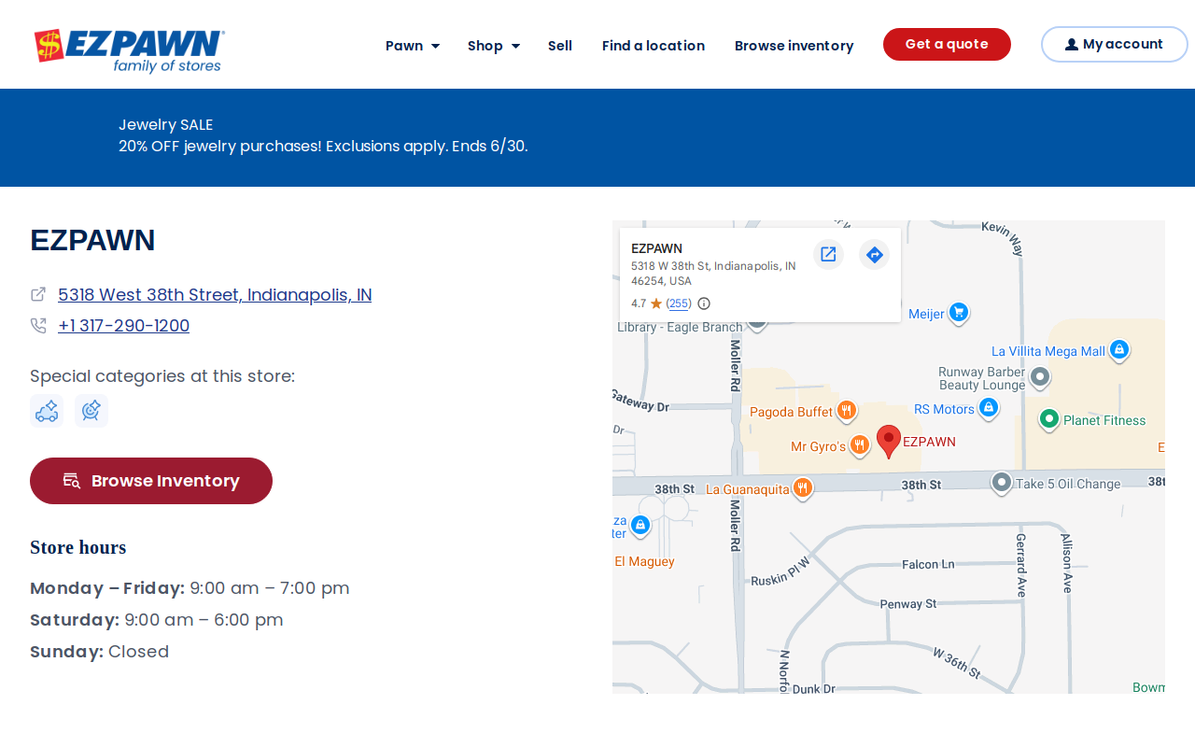Screen dimensions: 1195x747
Task: Click the red EZPAWN map pin
Action: coord(889,441)
